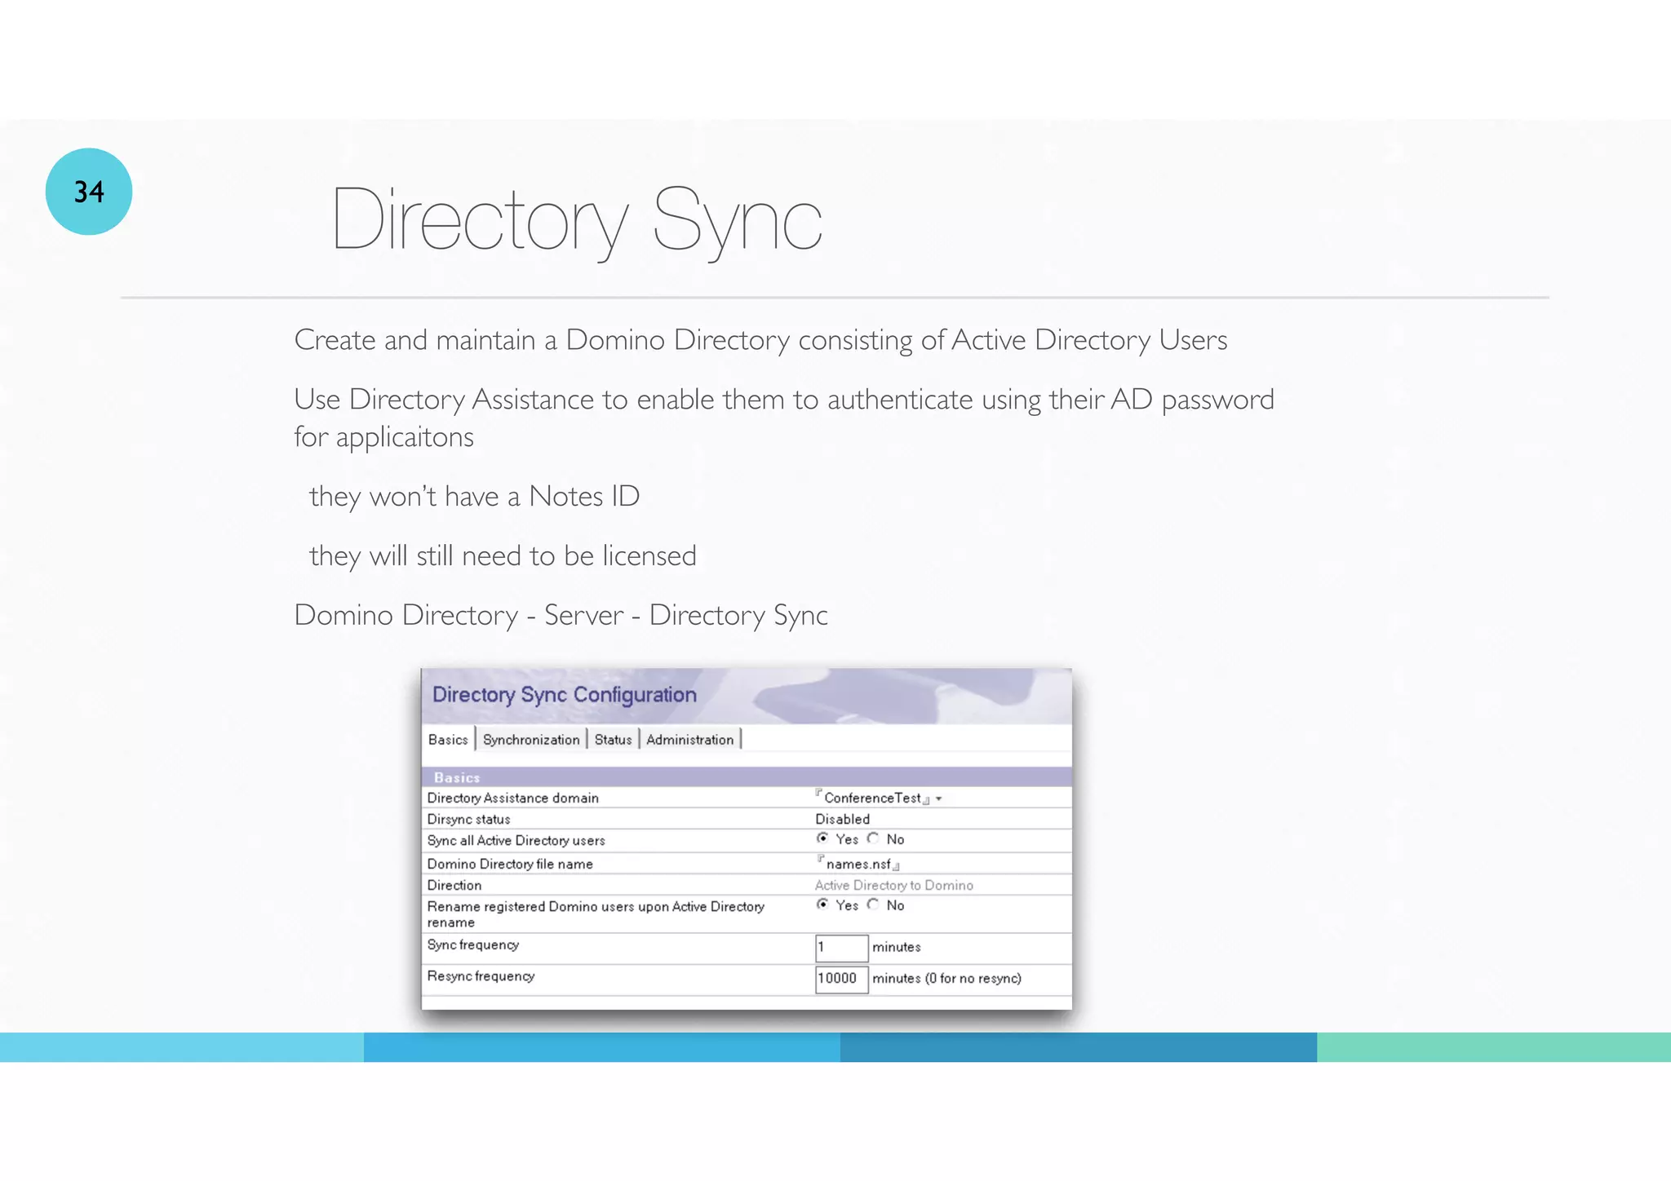Click the slide number 34 circle
Screen dimensions: 1671x1181
[89, 192]
